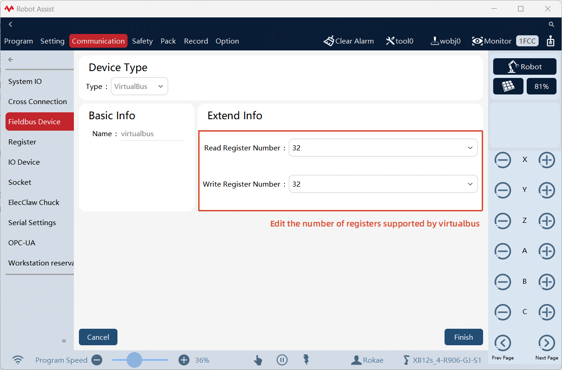The height and width of the screenshot is (370, 562).
Task: Click the Cancel button
Action: pos(98,337)
